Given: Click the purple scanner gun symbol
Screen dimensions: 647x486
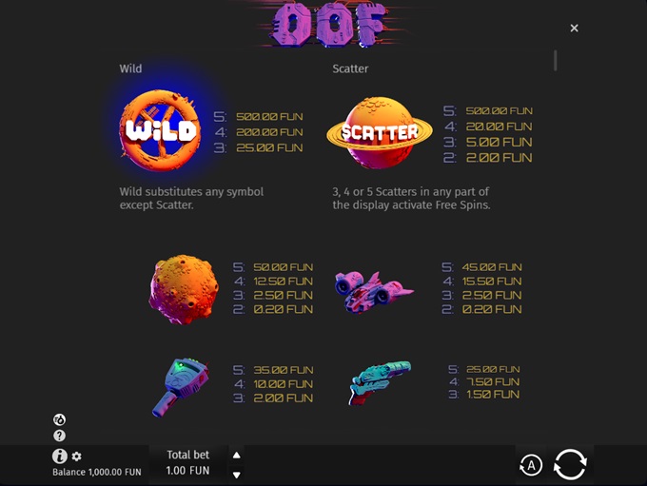Looking at the screenshot, I should coord(181,386).
